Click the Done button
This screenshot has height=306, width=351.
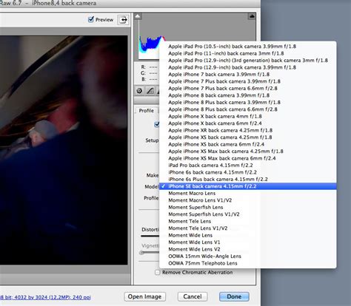coord(234,296)
